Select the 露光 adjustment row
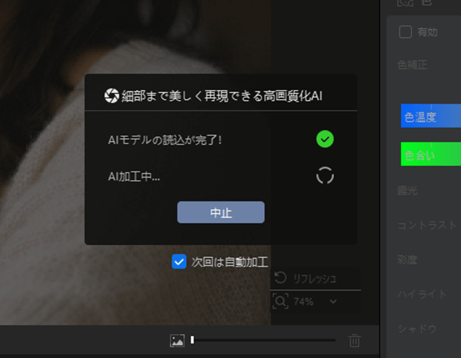This screenshot has width=461, height=358. pos(407,190)
